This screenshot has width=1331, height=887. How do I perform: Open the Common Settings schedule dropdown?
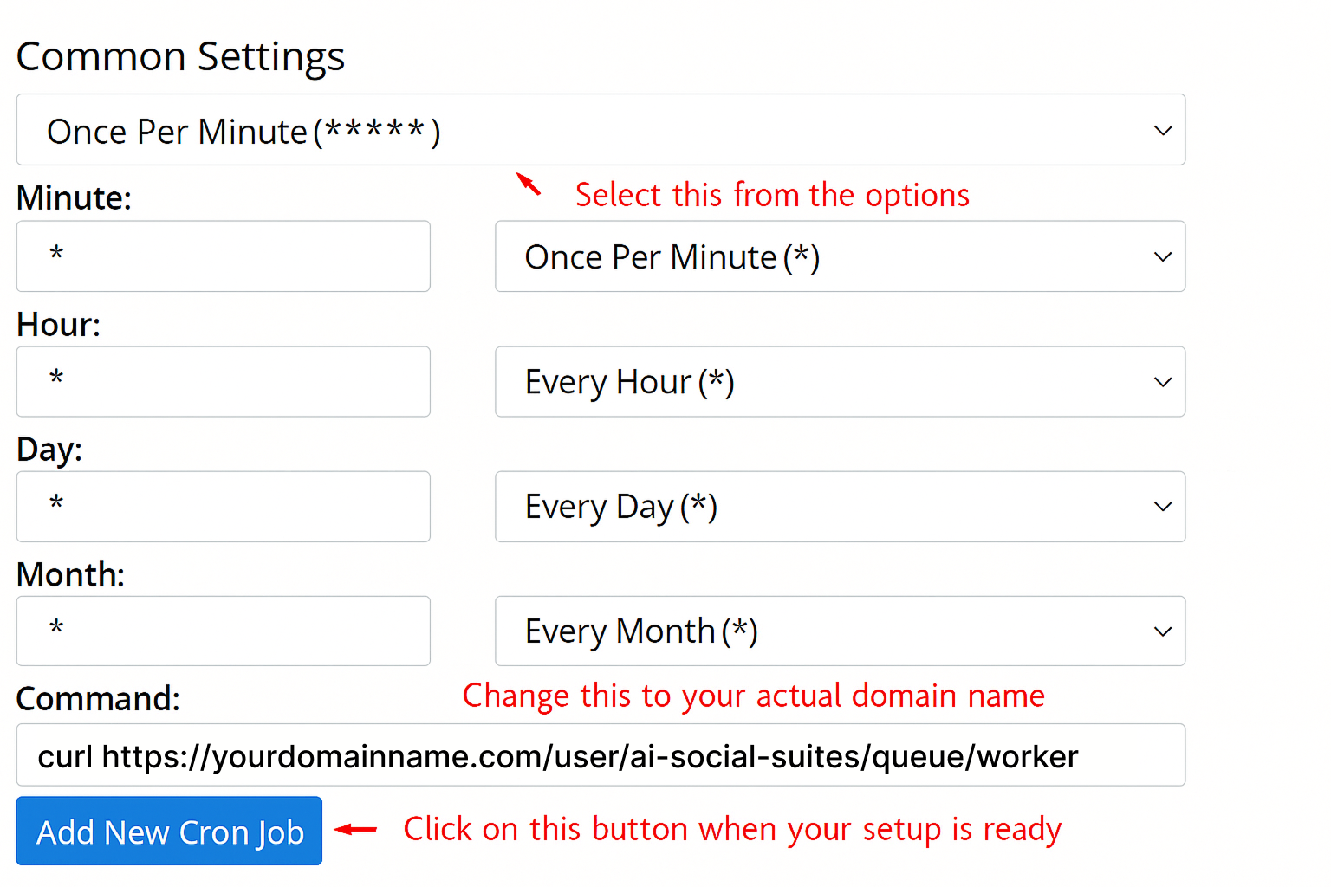pyautogui.click(x=601, y=130)
